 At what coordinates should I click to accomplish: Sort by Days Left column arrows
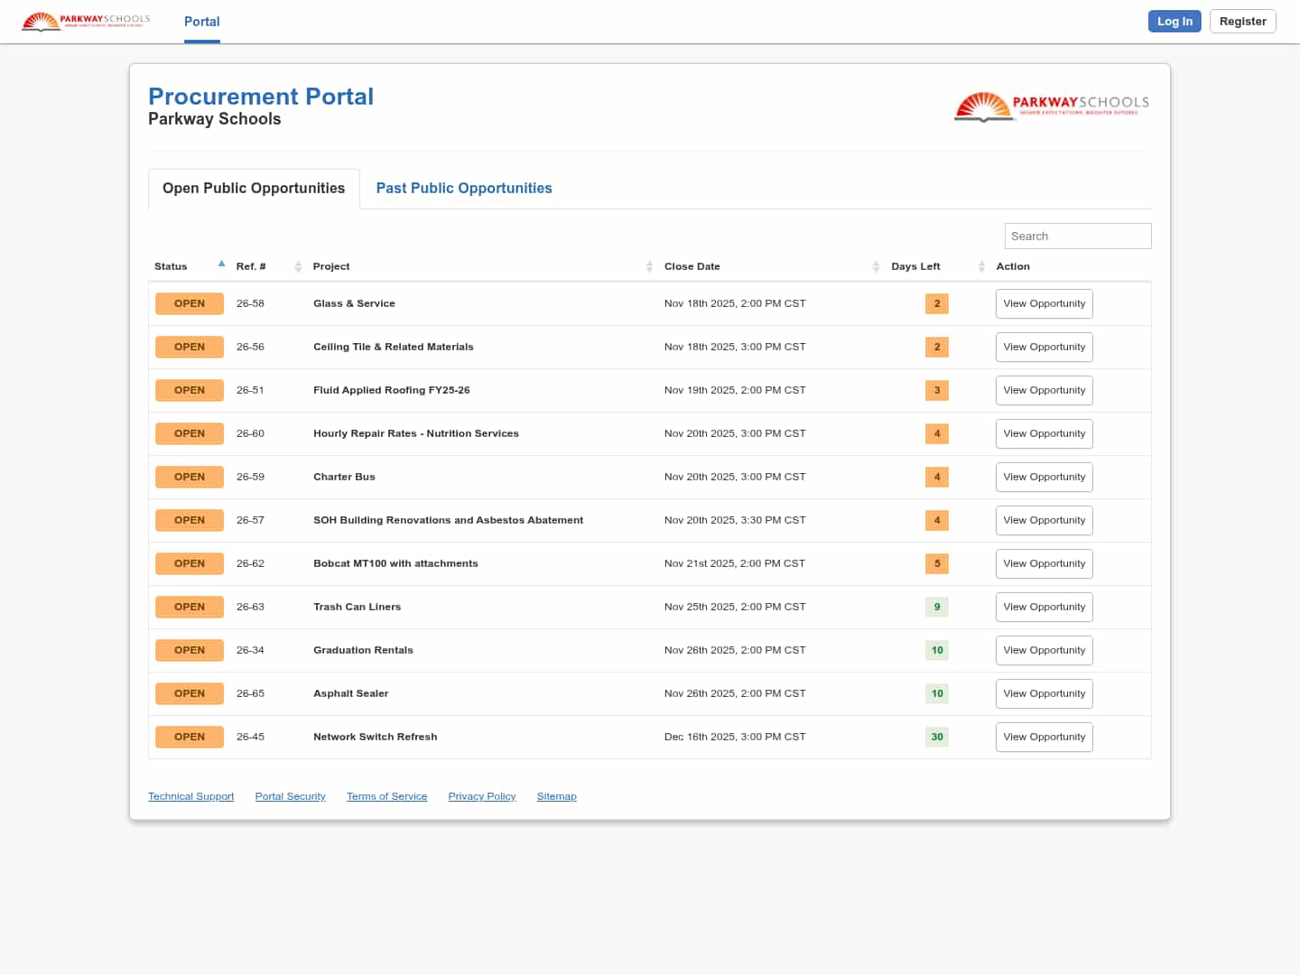(981, 266)
